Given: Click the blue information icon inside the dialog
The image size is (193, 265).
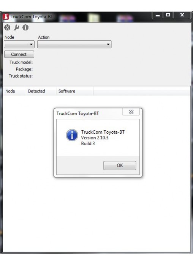Looking at the screenshot, I should 72,135.
